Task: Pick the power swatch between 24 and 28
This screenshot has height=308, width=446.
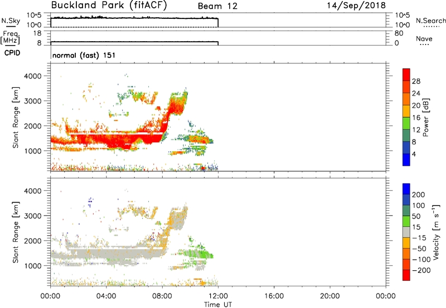Action: (406, 87)
